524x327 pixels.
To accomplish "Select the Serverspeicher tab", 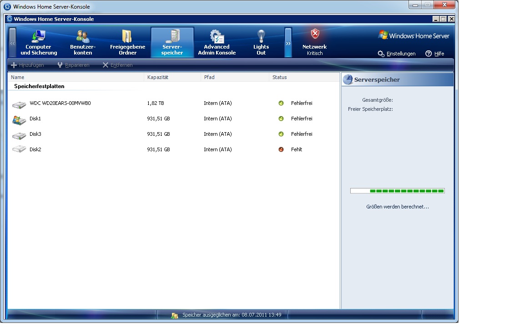I will [x=172, y=43].
